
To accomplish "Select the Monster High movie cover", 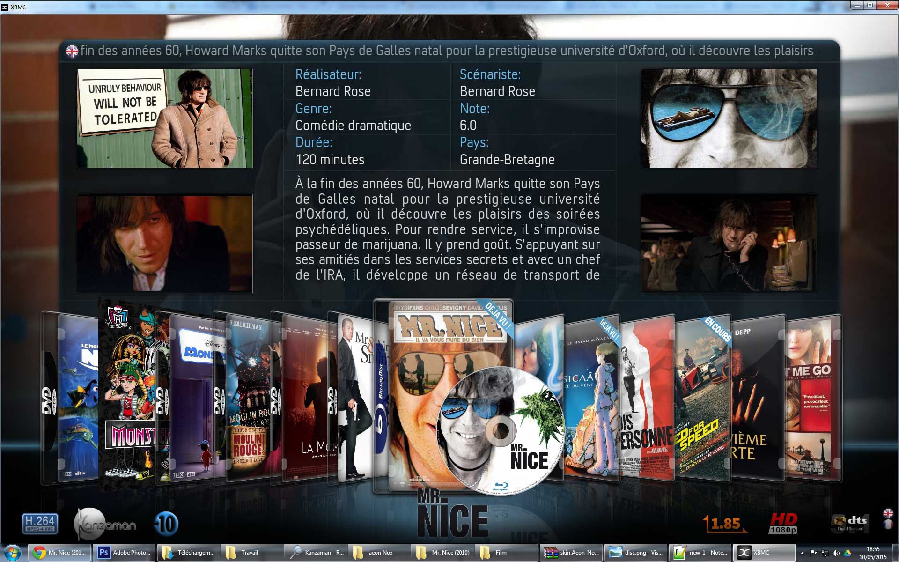I will point(127,393).
